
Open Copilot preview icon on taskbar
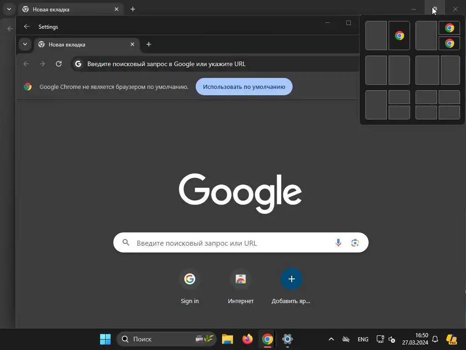click(451, 339)
